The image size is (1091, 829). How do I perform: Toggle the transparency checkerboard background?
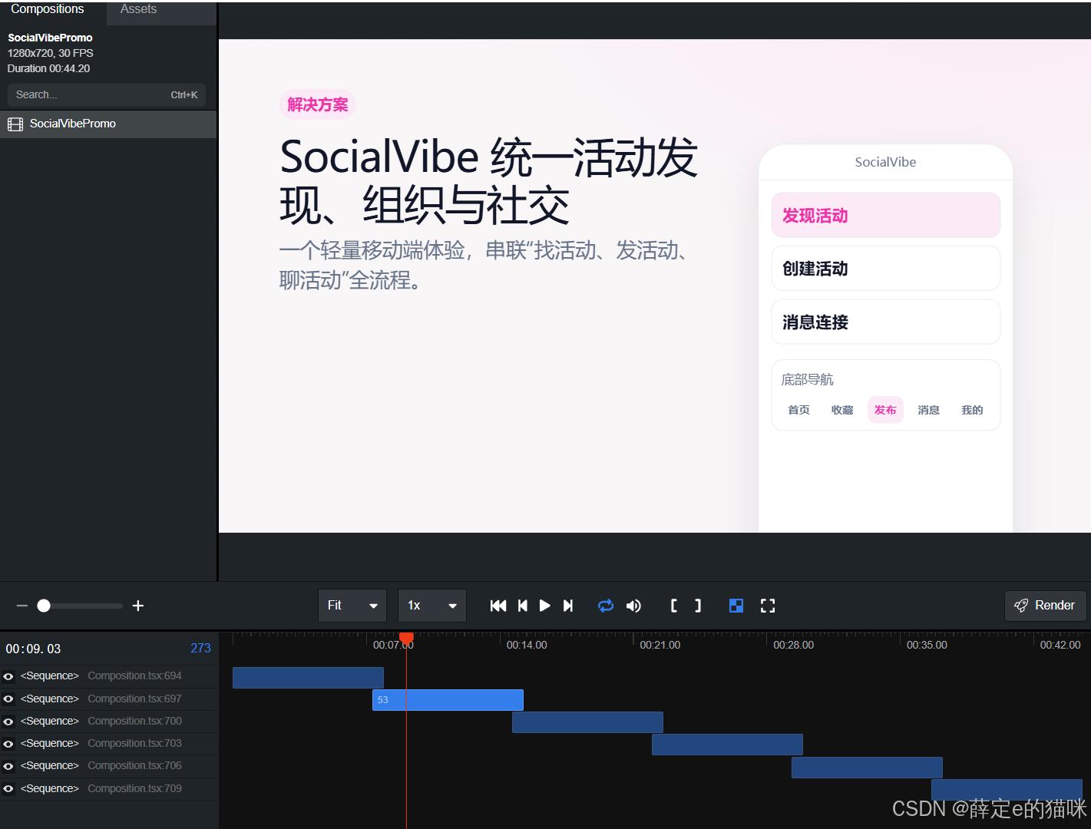(736, 606)
